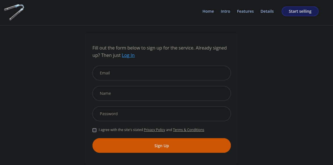Open the Privacy Policy link
Screen dimensions: 333x165
pos(154,130)
